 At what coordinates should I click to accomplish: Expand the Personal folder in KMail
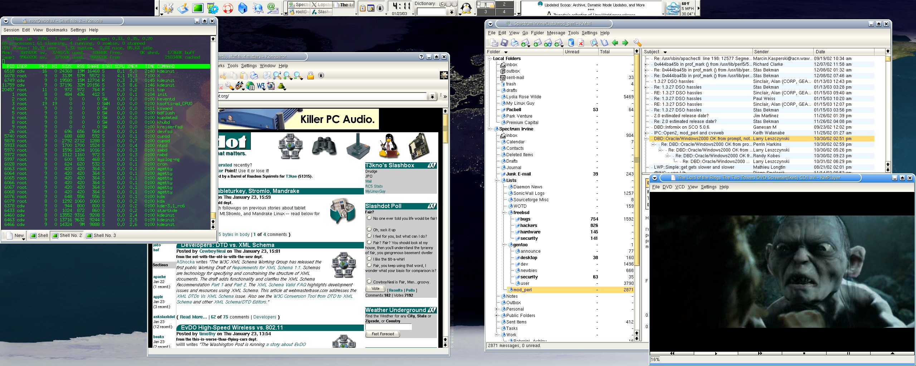click(497, 309)
